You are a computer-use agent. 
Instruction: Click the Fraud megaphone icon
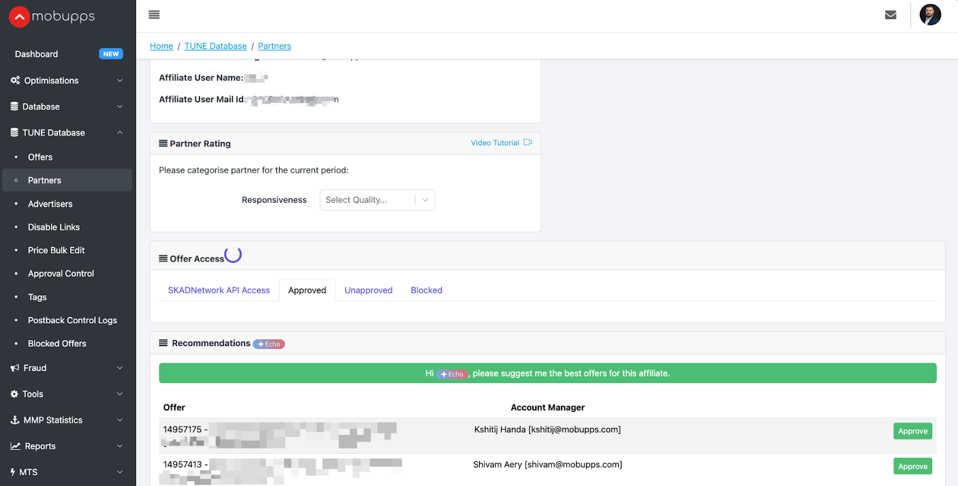(15, 368)
